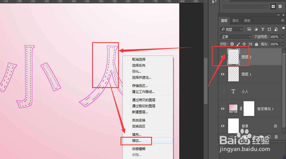The width and height of the screenshot is (286, 159).
Task: Filter layers by adjustment layer icon
Action: click(256, 29)
